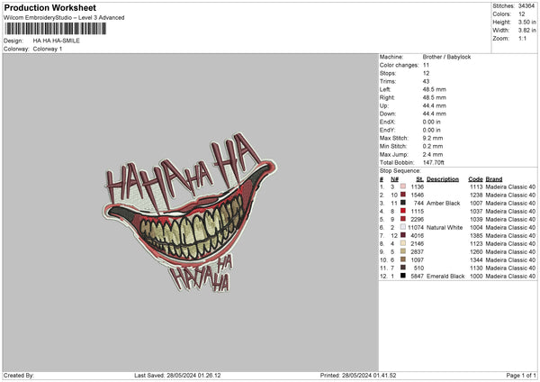
Task: Click the Min Stitch value '0.2 mm'
Action: 433,146
